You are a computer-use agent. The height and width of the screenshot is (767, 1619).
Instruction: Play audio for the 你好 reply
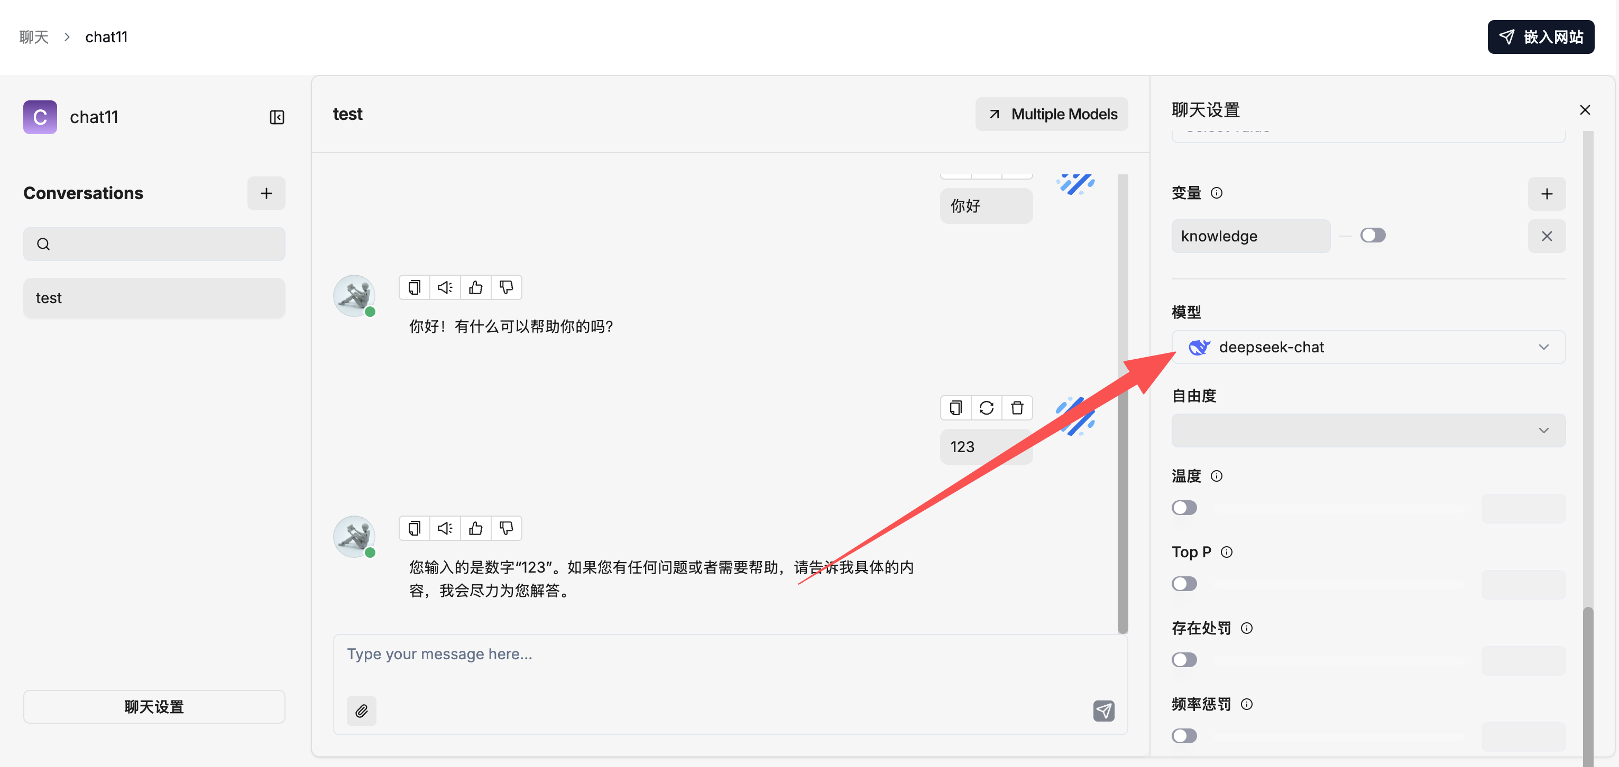coord(445,287)
